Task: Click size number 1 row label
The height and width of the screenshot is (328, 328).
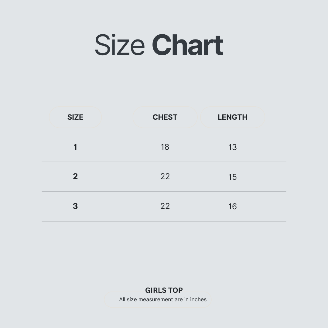Action: coord(75,147)
